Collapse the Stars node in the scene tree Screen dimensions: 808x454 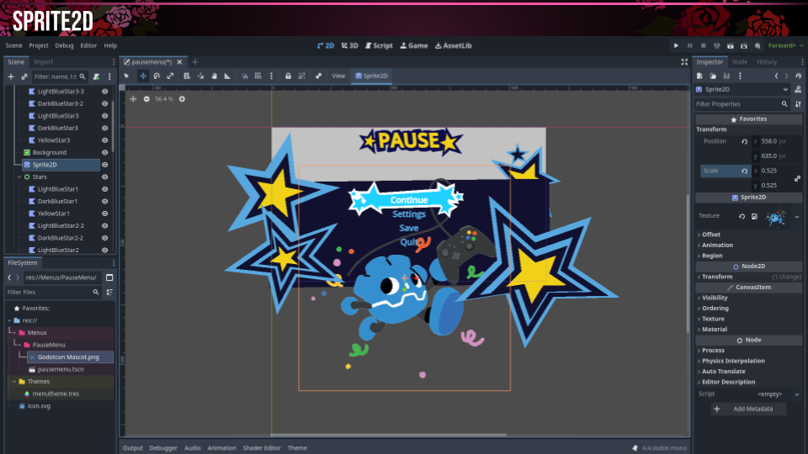tap(19, 177)
